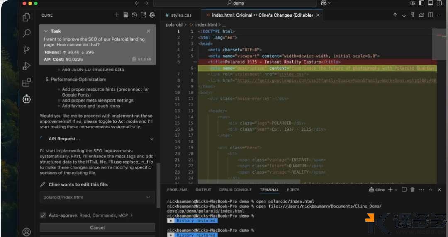The height and width of the screenshot is (237, 448).
Task: Click the Customize Layout icon in title bar
Action: coord(413,3)
